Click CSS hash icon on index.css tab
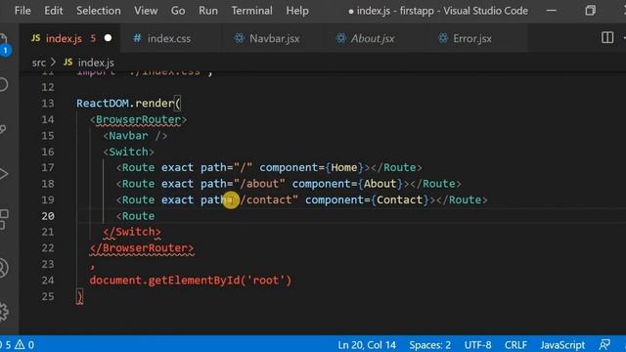The image size is (626, 352). (137, 38)
